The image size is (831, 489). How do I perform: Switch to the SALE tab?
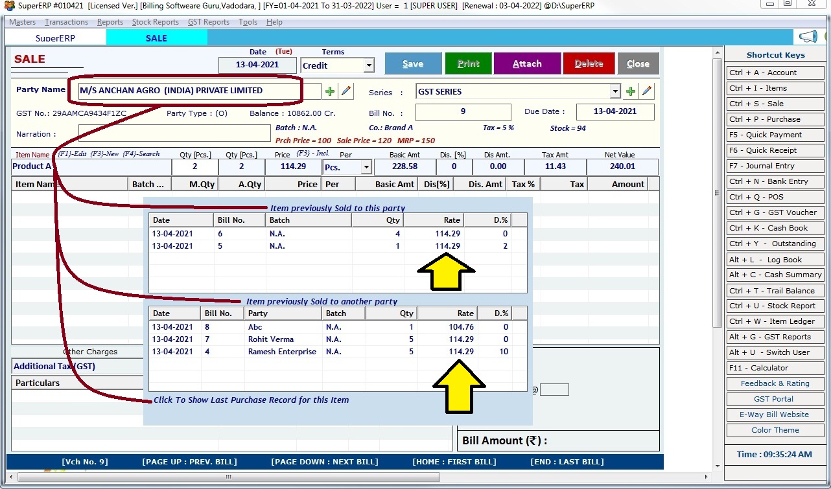pos(156,38)
